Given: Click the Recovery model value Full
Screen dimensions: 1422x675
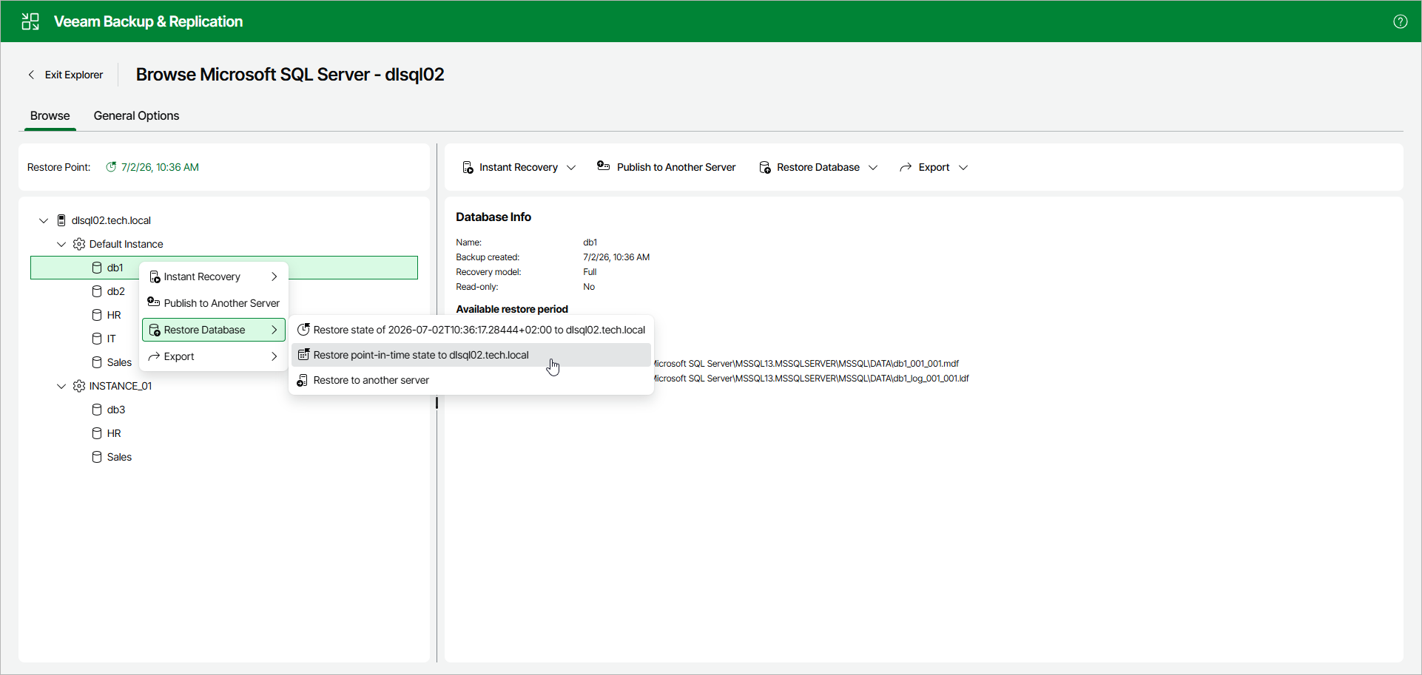Looking at the screenshot, I should [590, 272].
